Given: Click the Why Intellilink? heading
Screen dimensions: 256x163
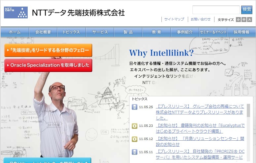Looking at the screenshot, I should 161,53.
